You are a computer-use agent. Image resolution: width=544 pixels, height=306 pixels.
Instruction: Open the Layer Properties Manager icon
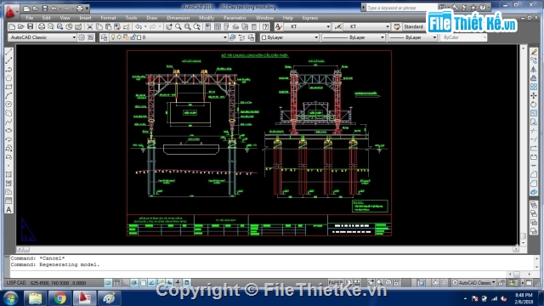(104, 37)
